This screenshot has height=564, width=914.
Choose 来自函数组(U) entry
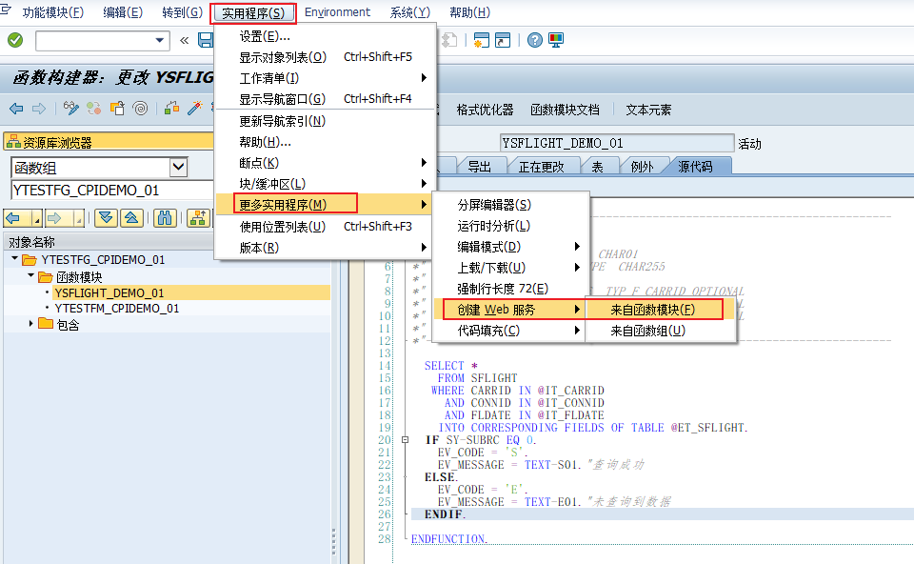[x=661, y=331]
